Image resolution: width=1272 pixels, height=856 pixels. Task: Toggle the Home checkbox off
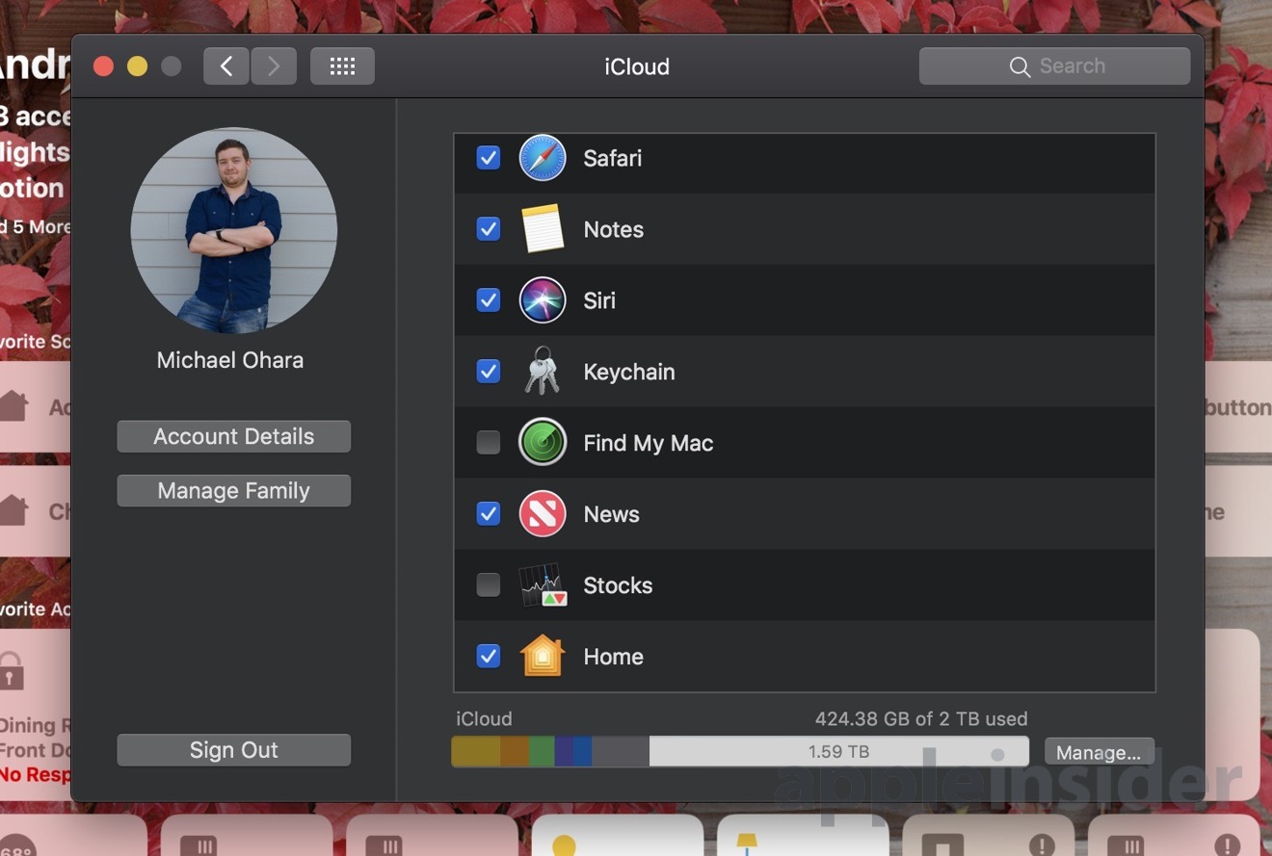489,657
